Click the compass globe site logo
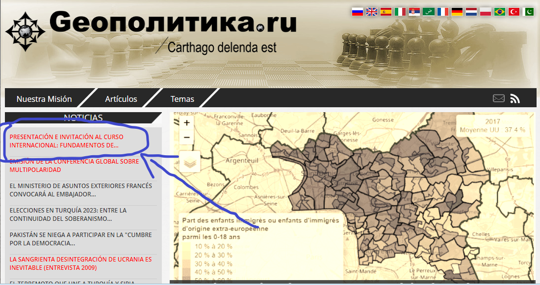 pos(25,32)
